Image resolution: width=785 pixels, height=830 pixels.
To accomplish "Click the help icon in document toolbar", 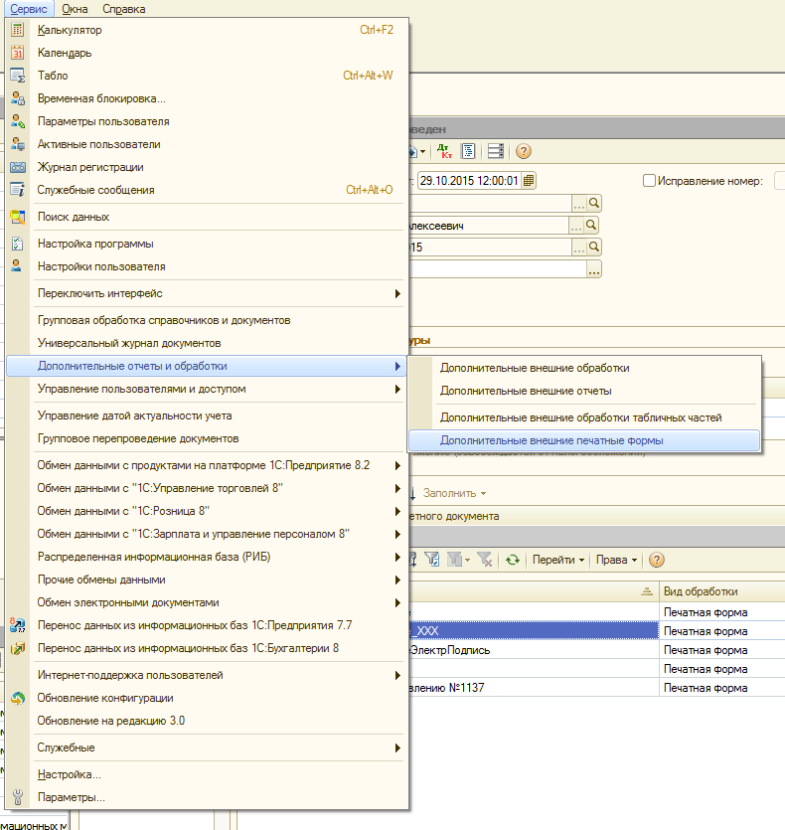I will [523, 151].
